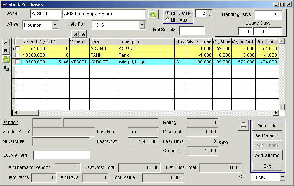
Task: Select the Min-Max radio option
Action: (167, 20)
